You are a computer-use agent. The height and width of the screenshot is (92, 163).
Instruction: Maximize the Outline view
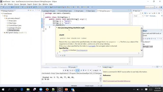click(x=161, y=39)
